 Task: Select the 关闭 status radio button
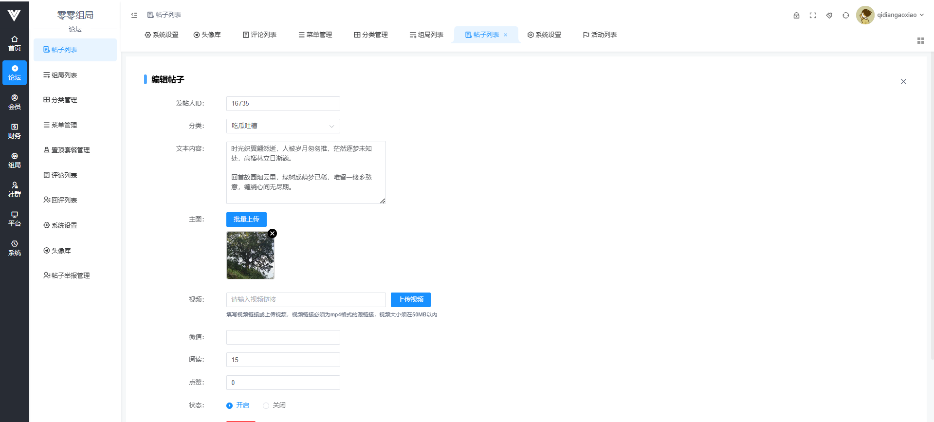(x=266, y=405)
